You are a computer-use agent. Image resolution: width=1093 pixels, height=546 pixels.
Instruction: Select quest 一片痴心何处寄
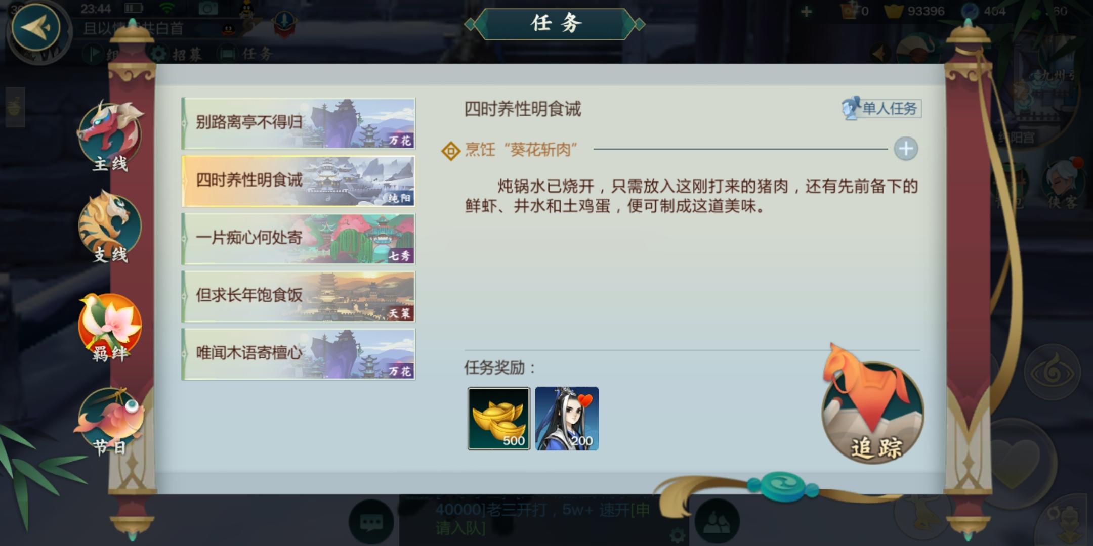(299, 239)
